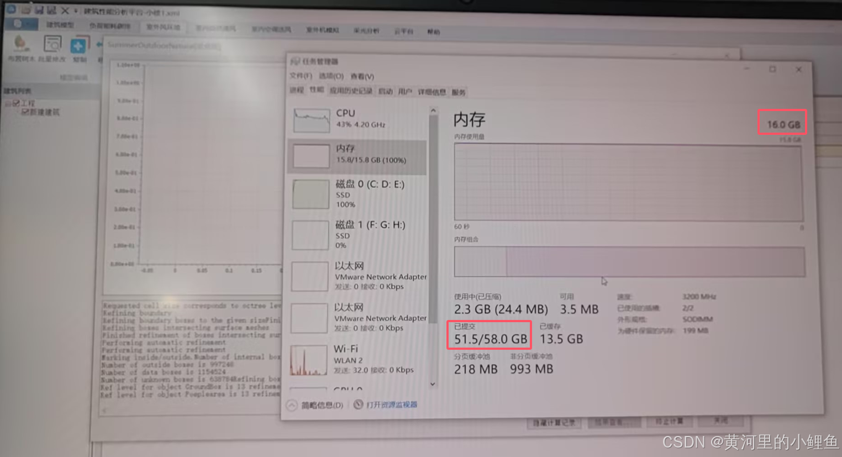Image resolution: width=842 pixels, height=457 pixels.
Task: Switch to the 应用历史记录 tab
Action: 351,91
